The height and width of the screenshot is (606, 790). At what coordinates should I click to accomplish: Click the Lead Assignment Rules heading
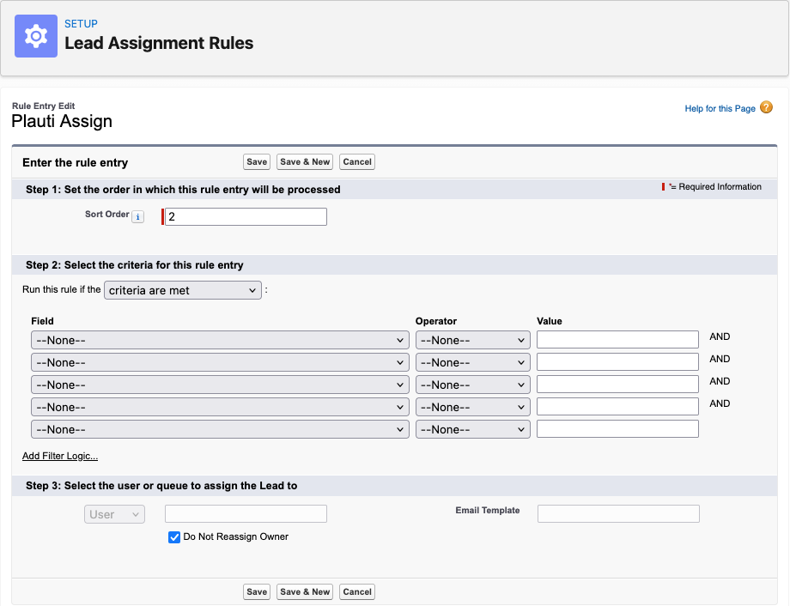click(x=159, y=43)
